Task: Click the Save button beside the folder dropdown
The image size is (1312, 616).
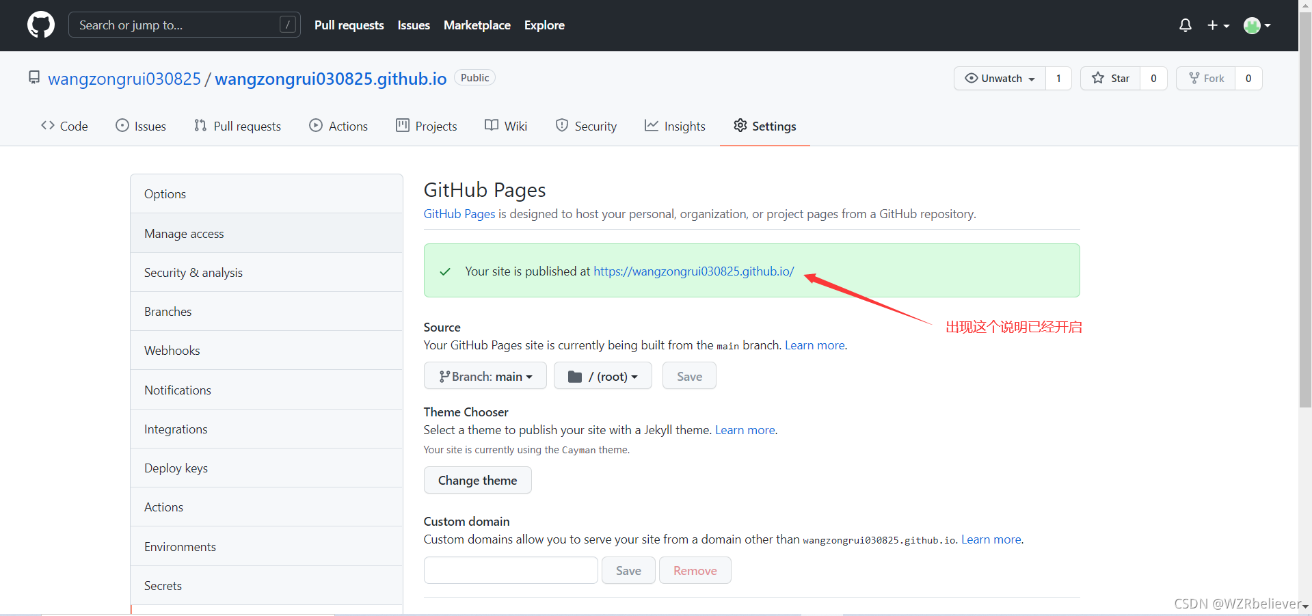Action: (x=689, y=376)
